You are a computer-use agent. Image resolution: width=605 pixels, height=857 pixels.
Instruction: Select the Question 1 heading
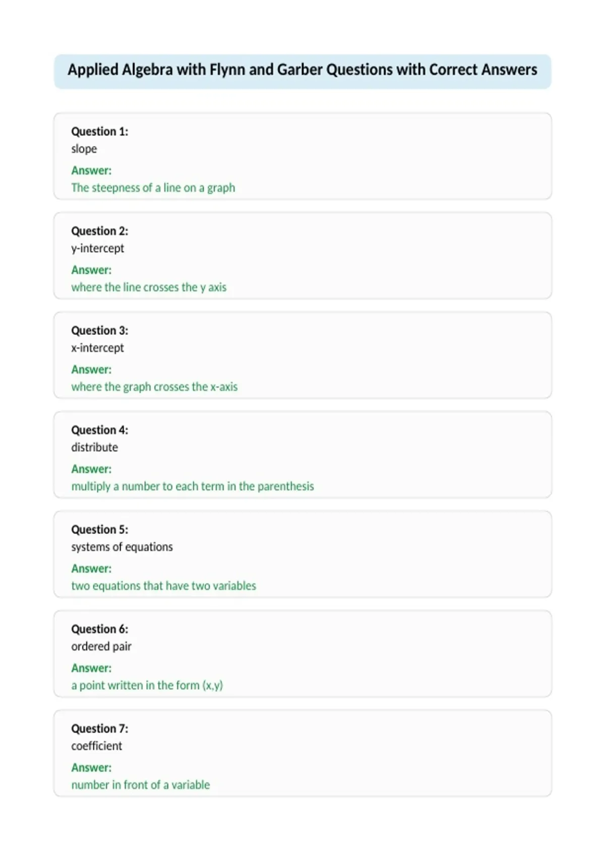[x=100, y=132]
